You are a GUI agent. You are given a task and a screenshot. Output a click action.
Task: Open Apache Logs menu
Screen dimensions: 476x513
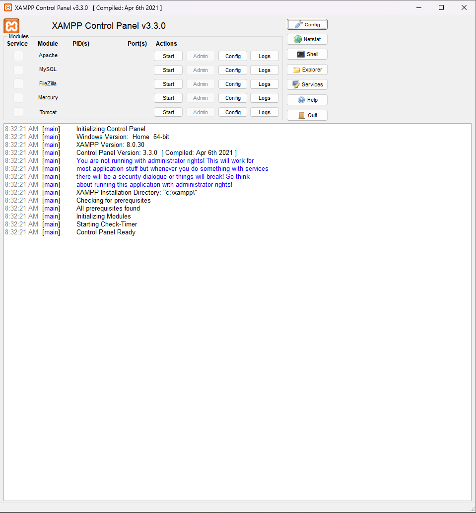(x=265, y=56)
